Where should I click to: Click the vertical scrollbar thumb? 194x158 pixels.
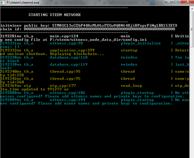pyautogui.click(x=192, y=29)
